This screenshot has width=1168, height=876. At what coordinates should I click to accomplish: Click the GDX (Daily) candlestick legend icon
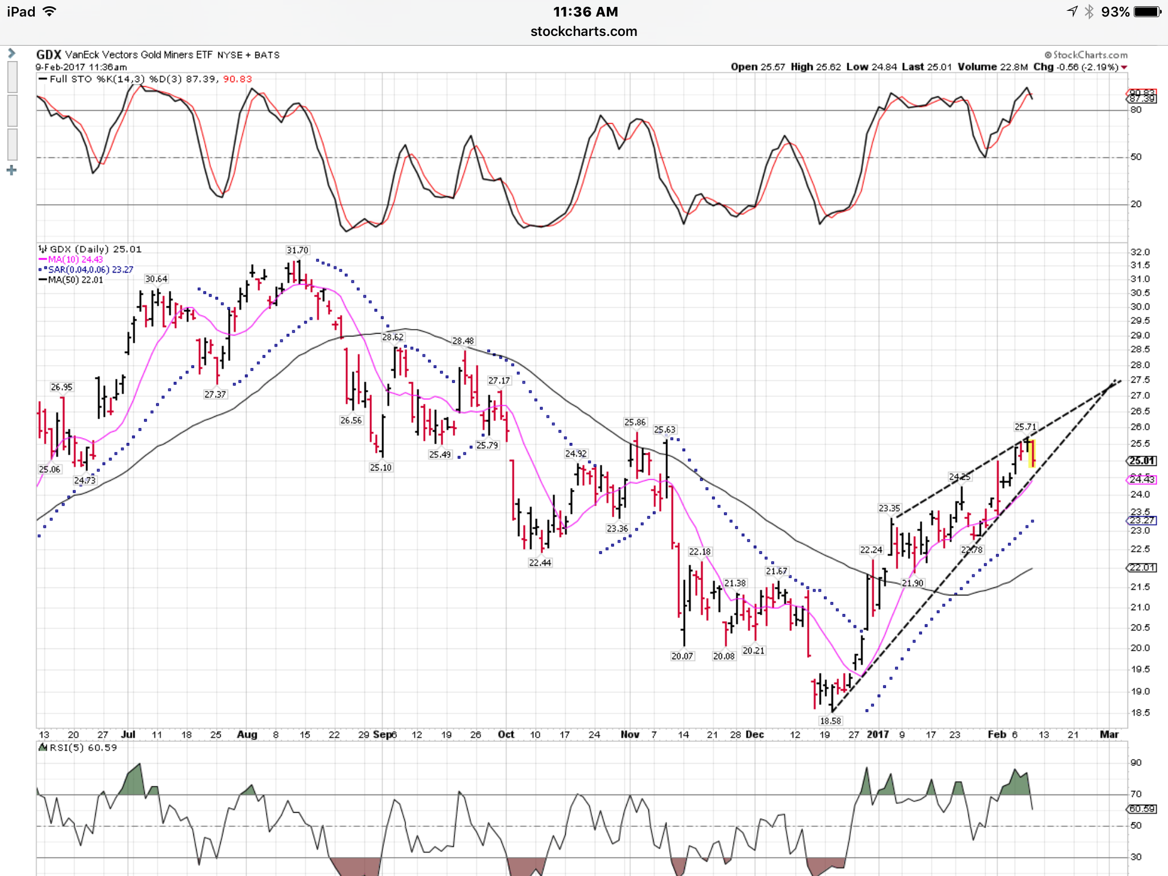coord(43,249)
